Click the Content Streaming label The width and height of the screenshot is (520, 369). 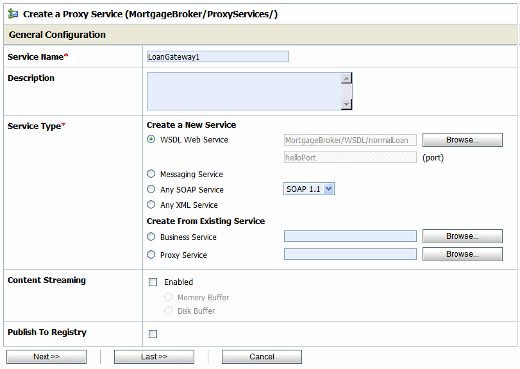47,280
